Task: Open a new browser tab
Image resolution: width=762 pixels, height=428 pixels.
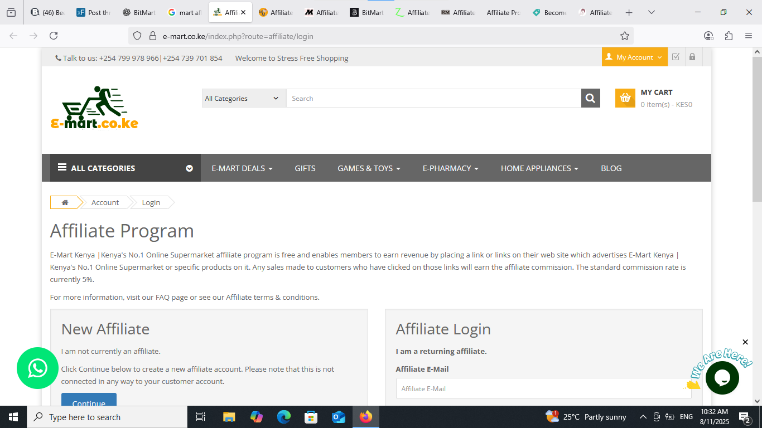Action: point(629,12)
